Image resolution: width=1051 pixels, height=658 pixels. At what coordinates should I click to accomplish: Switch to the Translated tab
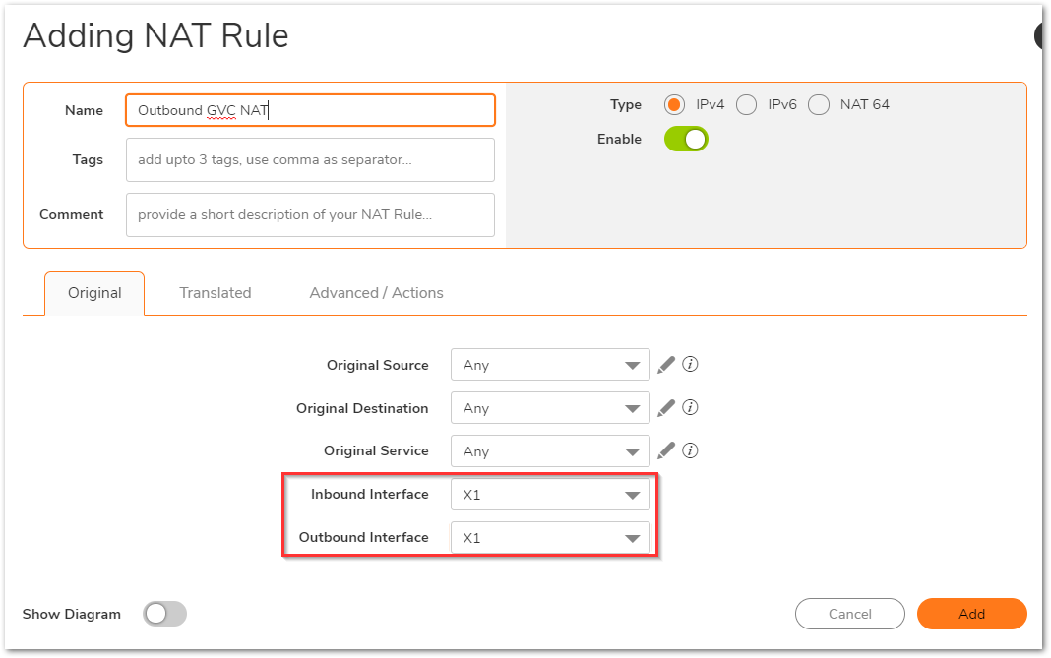216,293
